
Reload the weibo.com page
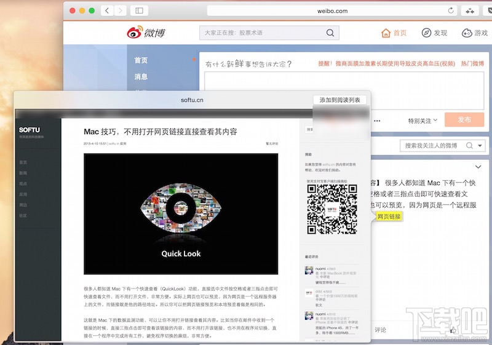(451, 10)
